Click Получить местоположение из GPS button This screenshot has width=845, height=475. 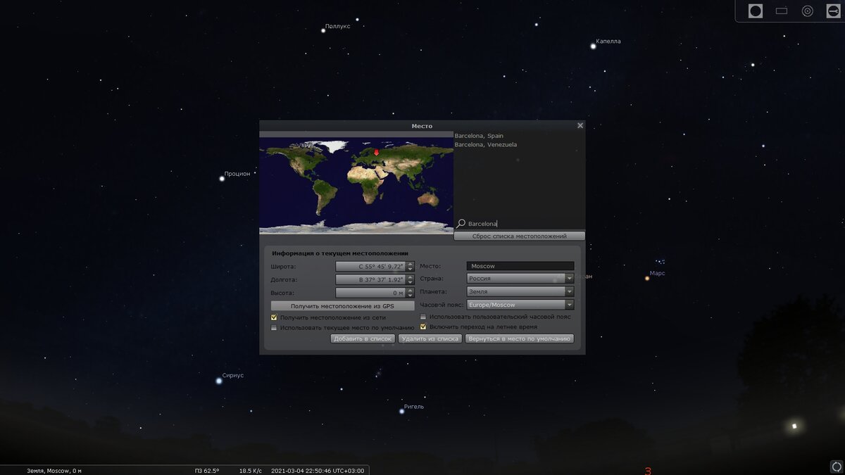pyautogui.click(x=342, y=305)
